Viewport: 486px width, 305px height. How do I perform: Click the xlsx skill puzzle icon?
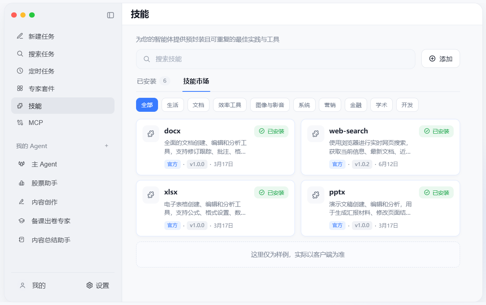[151, 195]
